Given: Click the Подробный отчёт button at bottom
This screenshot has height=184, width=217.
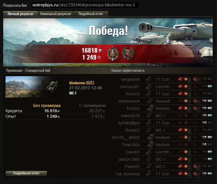Looking at the screenshot, I should pos(26,173).
